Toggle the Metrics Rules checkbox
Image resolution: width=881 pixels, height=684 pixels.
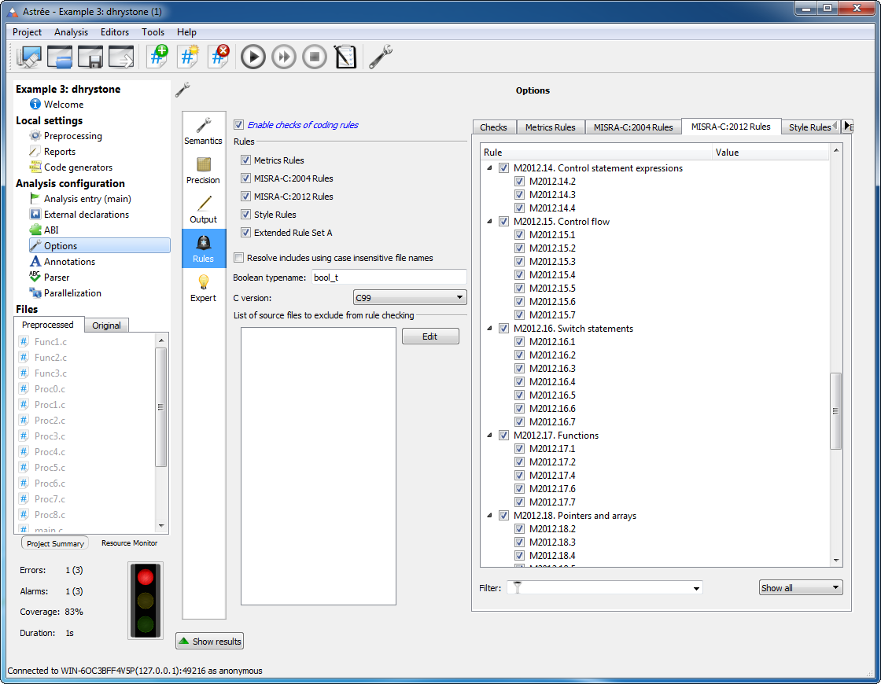[245, 160]
